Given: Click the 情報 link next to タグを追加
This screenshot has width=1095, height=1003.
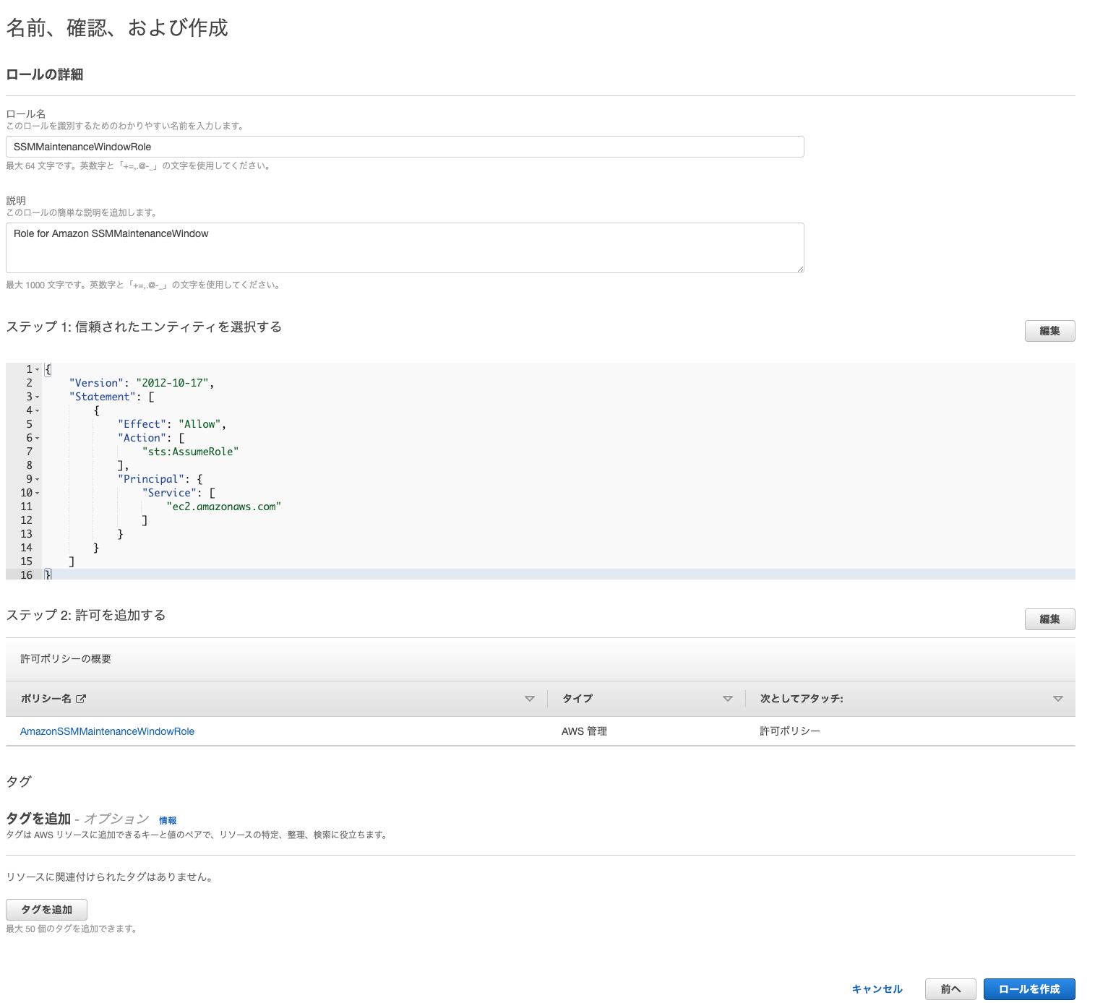Looking at the screenshot, I should pos(167,820).
